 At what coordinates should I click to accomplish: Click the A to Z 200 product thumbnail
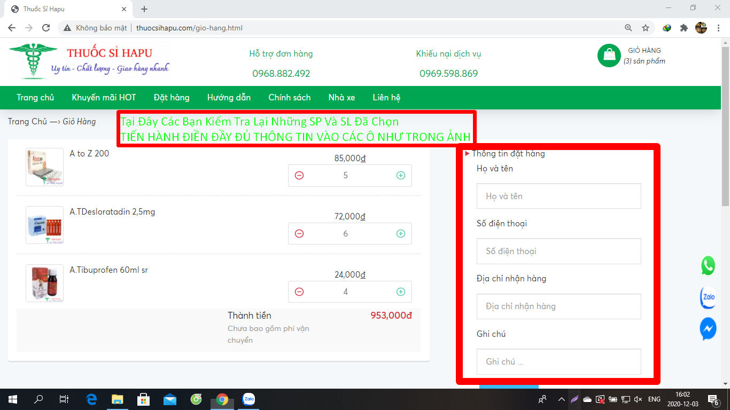pos(44,167)
